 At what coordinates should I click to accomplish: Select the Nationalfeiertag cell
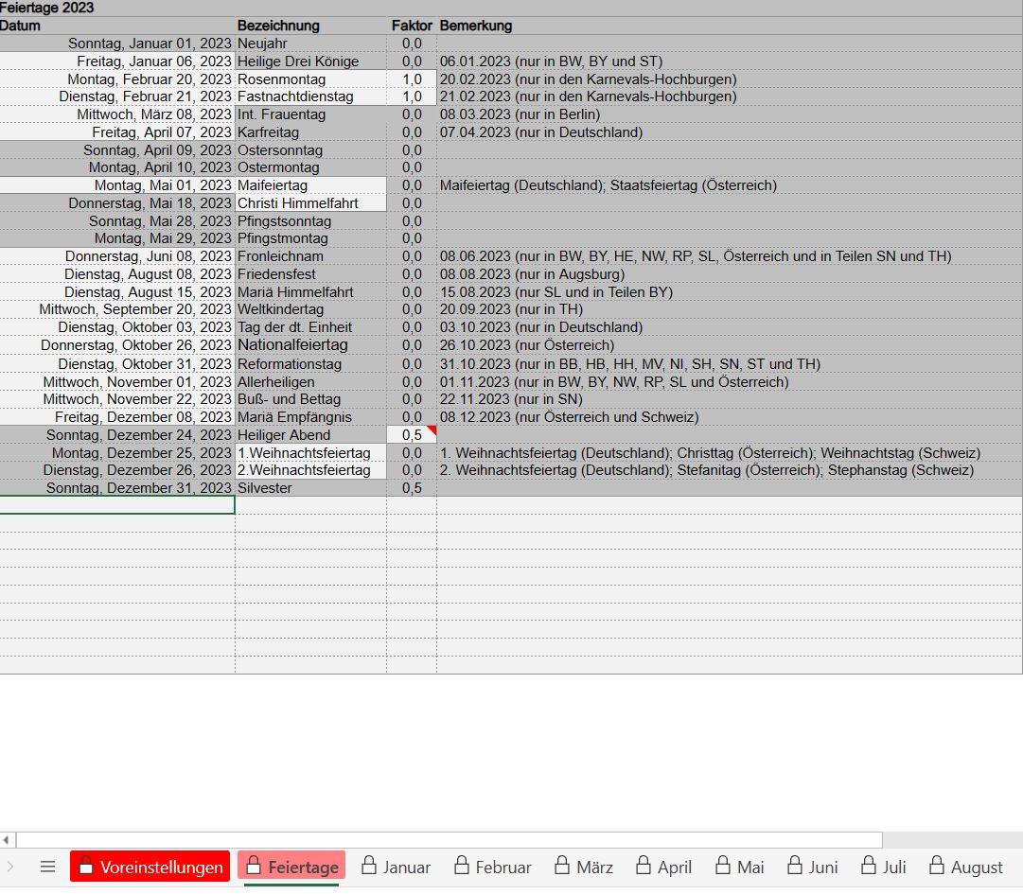[x=310, y=345]
